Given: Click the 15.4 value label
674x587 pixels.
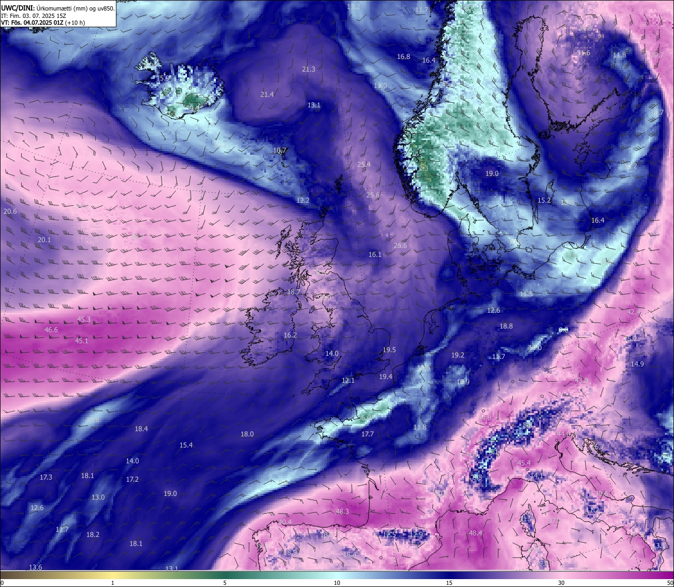Looking at the screenshot, I should point(186,445).
